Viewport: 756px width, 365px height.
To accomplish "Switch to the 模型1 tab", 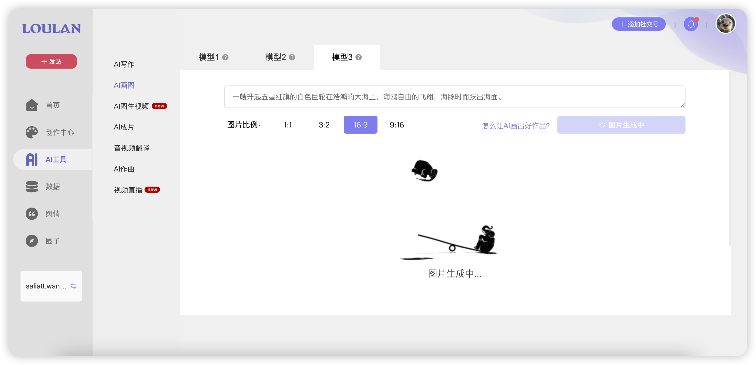I will coord(213,57).
